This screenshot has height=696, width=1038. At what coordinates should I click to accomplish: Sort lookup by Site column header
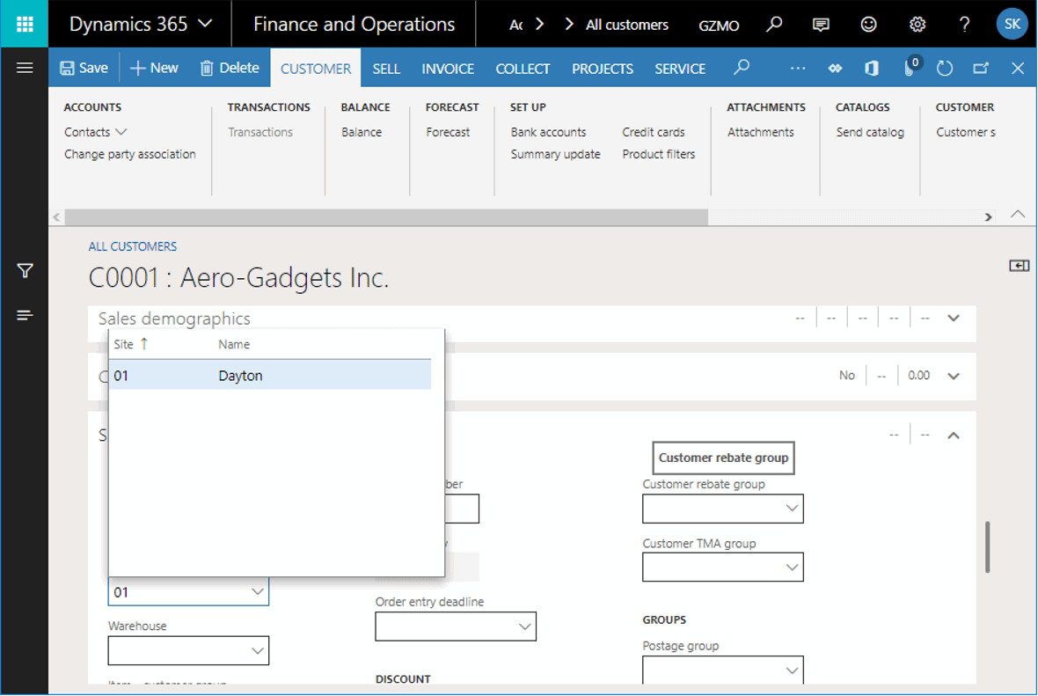(130, 344)
